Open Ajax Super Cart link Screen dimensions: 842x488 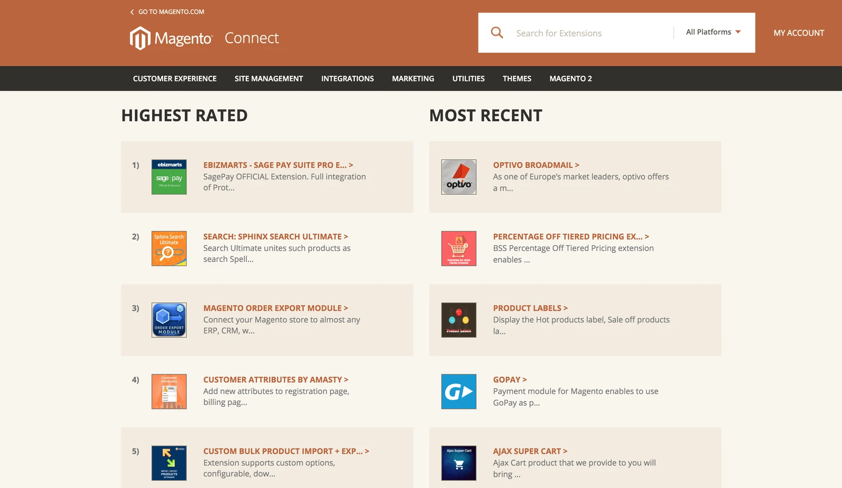(x=530, y=451)
